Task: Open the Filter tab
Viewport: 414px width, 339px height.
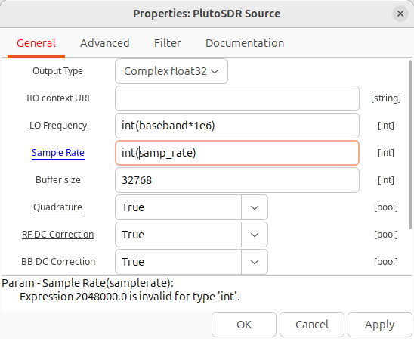Action: pyautogui.click(x=168, y=43)
